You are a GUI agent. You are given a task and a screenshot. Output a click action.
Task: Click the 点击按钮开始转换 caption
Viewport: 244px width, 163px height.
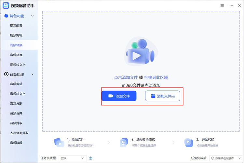[x=208, y=146]
